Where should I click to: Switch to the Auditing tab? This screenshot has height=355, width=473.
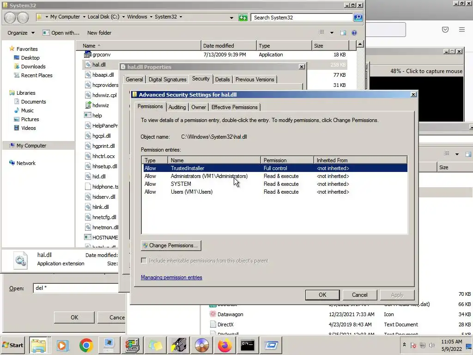tap(177, 107)
